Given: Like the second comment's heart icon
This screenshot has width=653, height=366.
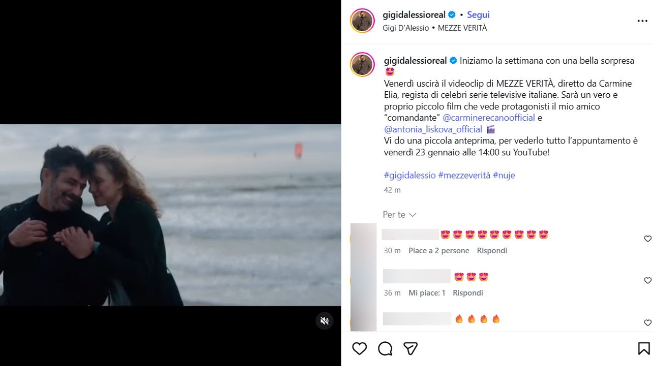Looking at the screenshot, I should point(647,281).
